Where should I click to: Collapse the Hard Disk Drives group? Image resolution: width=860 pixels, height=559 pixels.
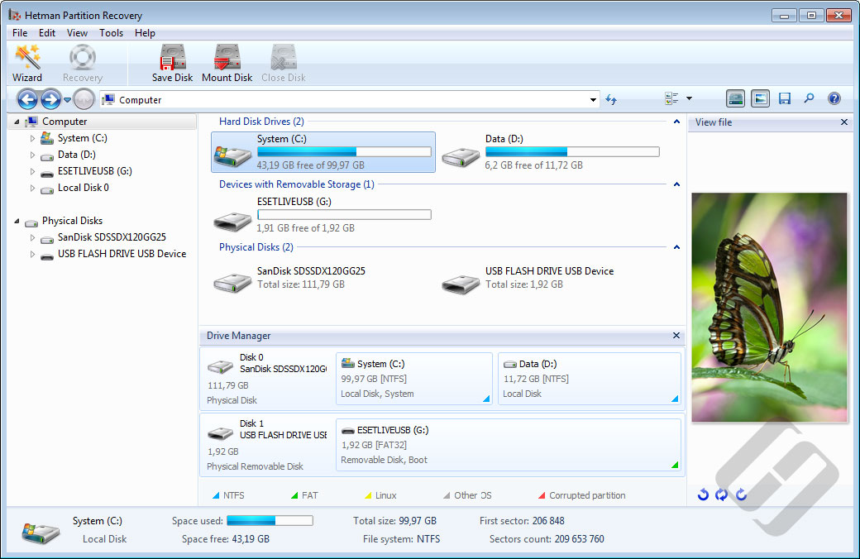676,121
